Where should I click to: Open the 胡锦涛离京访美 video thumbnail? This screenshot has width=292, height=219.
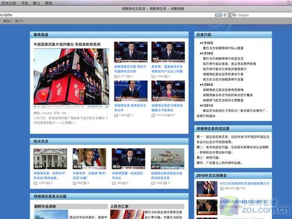point(131,52)
